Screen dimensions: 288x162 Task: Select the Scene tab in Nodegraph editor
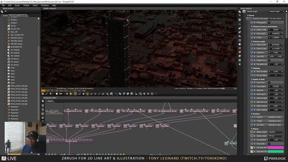click(50, 101)
